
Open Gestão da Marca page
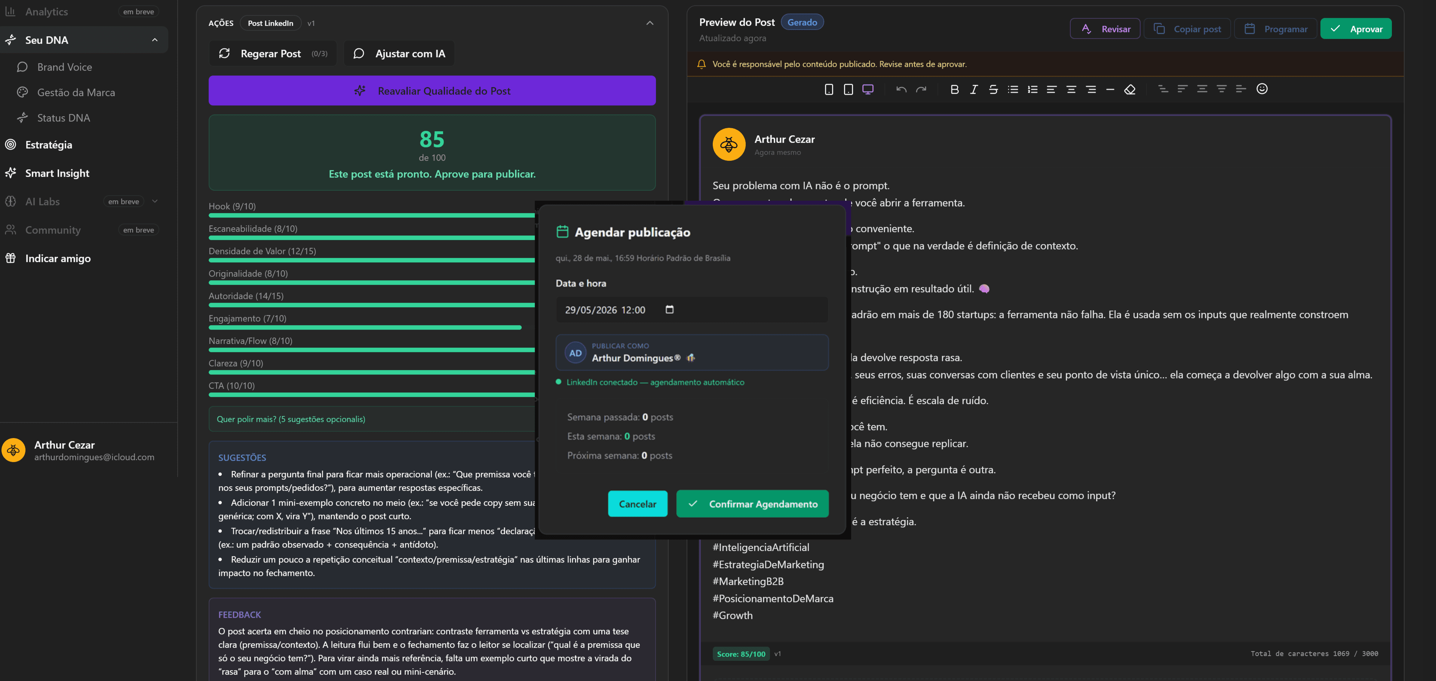[76, 93]
